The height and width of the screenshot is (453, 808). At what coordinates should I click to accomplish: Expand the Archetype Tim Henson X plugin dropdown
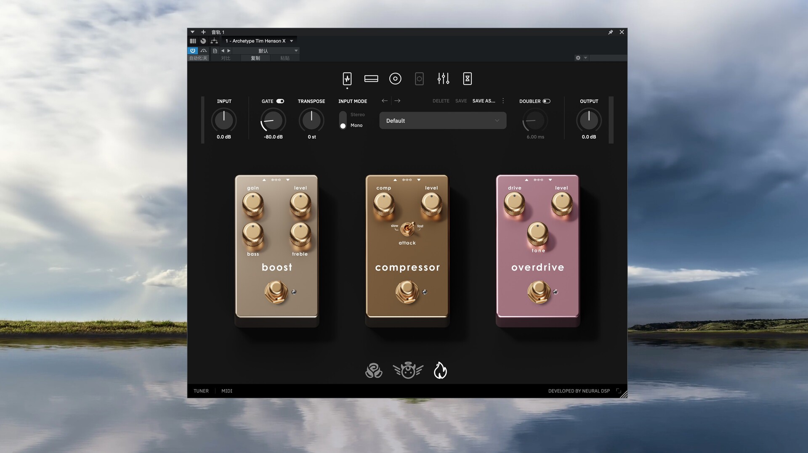click(x=291, y=41)
